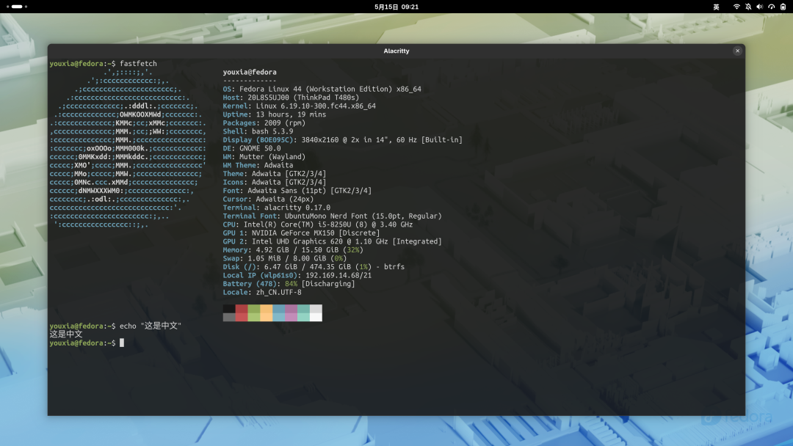Click the 'Local IP (wlp61s0)' line
793x446 pixels.
point(297,275)
